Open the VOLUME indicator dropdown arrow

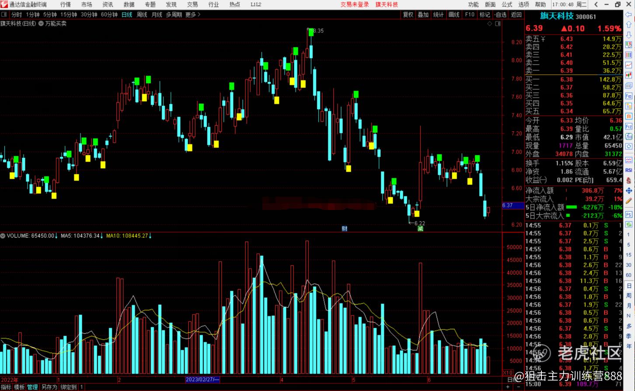(x=3, y=236)
